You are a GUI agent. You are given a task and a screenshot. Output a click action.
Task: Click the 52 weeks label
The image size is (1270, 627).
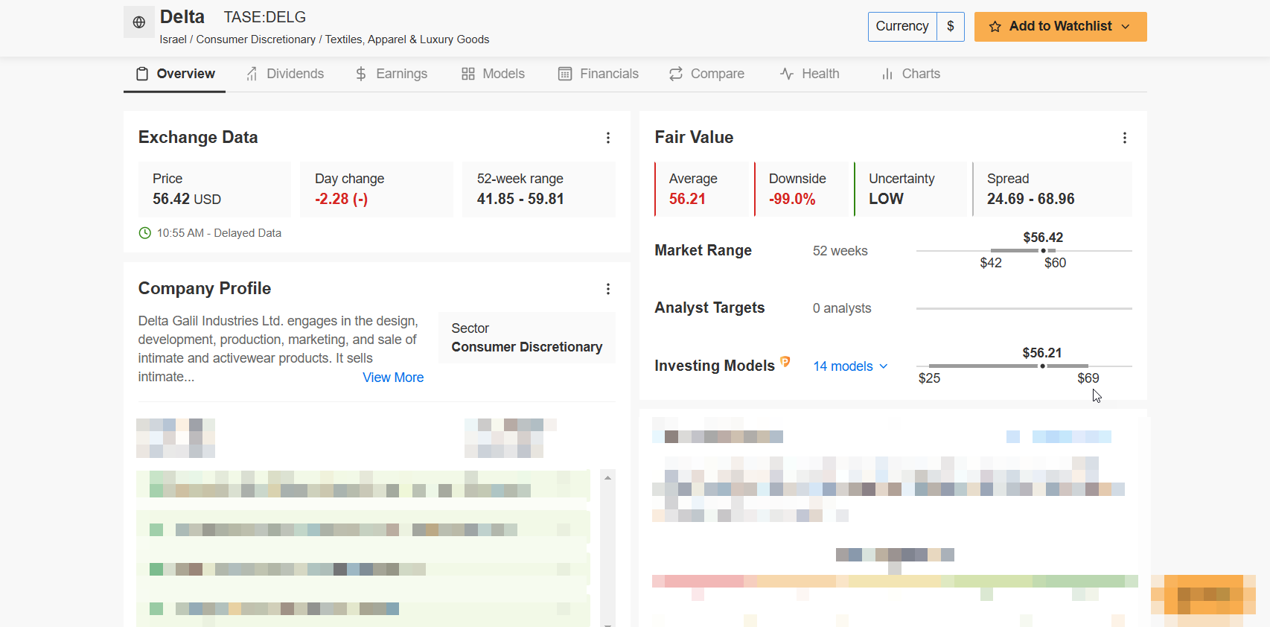tap(840, 251)
